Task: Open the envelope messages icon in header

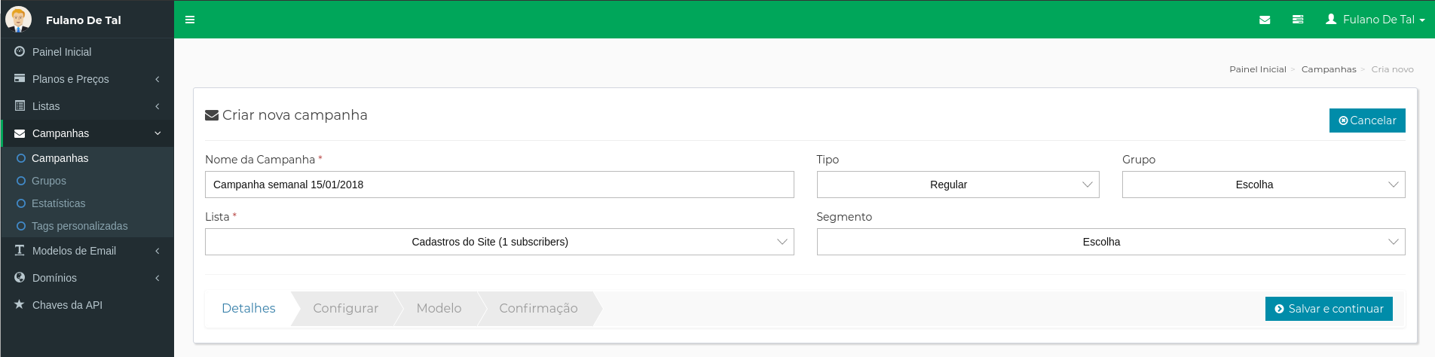Action: [x=1265, y=20]
